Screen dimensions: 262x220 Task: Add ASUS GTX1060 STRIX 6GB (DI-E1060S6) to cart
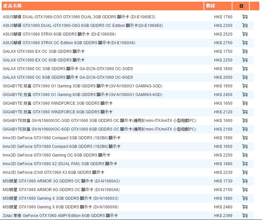coord(245,34)
